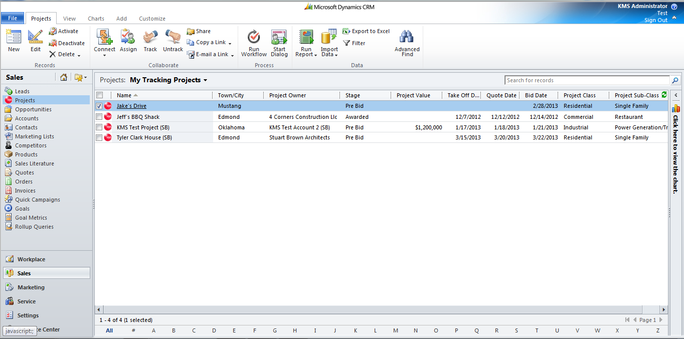684x339 pixels.
Task: Click the horizontal scrollbar right arrow
Action: pyautogui.click(x=664, y=310)
